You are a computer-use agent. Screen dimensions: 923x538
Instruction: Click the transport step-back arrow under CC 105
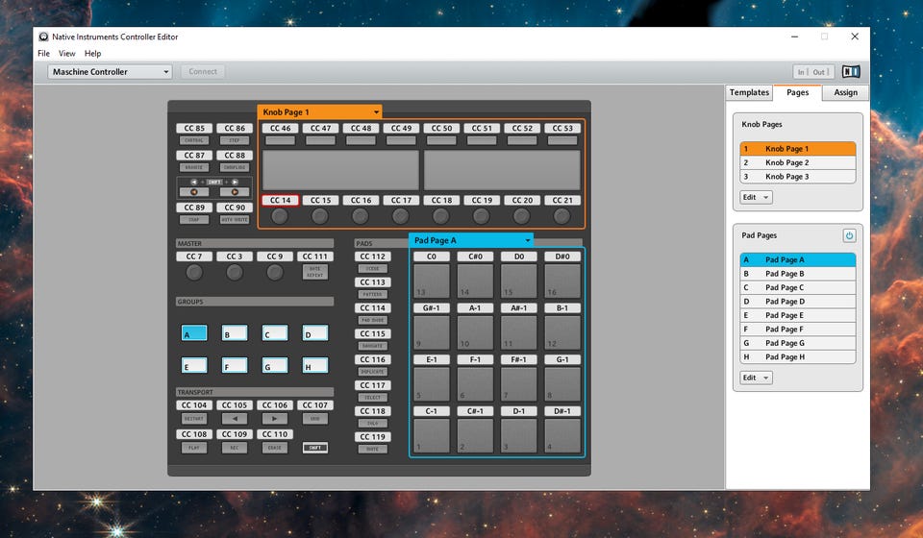235,419
